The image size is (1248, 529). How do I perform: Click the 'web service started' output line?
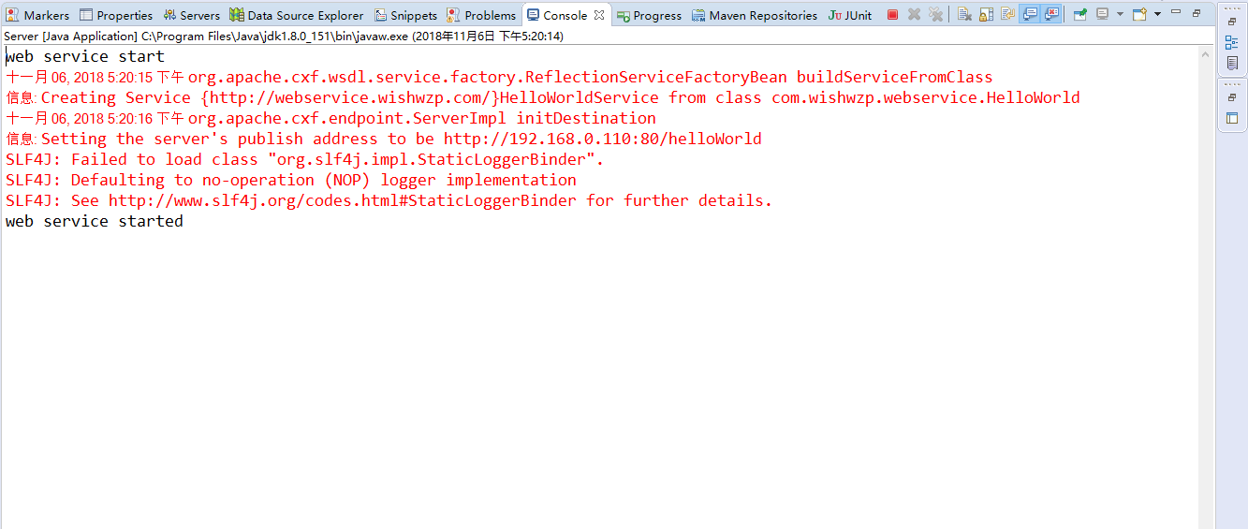(x=95, y=221)
